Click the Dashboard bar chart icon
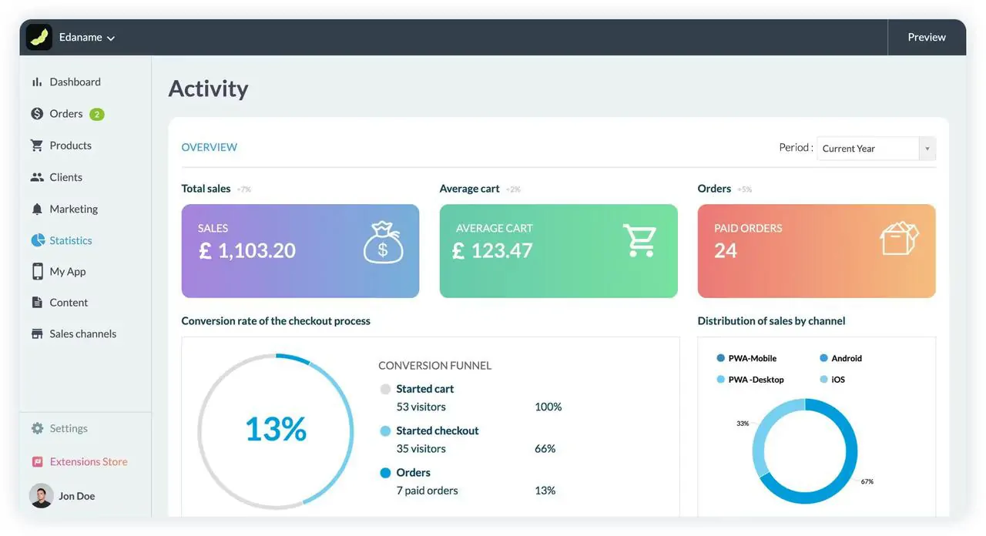 point(37,82)
